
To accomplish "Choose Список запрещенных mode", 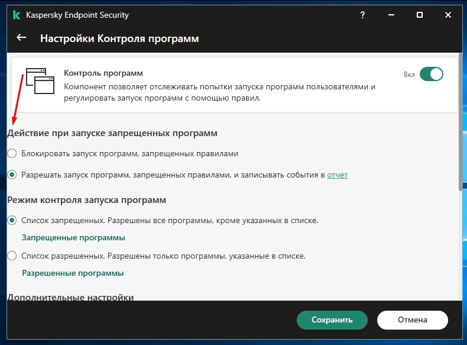I will coord(12,221).
